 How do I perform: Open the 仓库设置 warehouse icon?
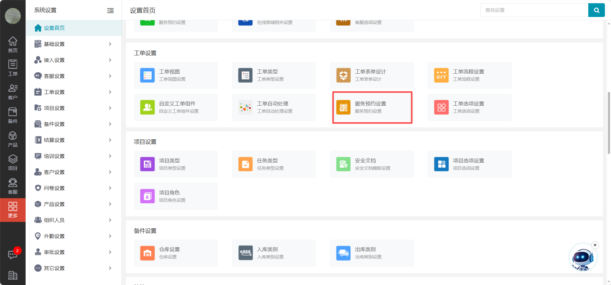pyautogui.click(x=147, y=253)
